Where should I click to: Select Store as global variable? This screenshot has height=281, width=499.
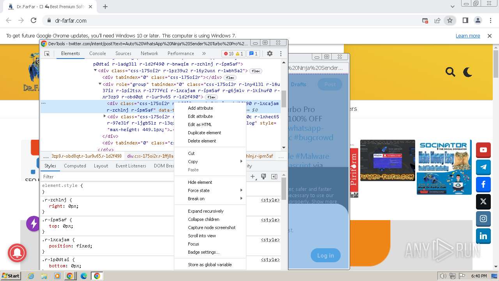pyautogui.click(x=210, y=265)
